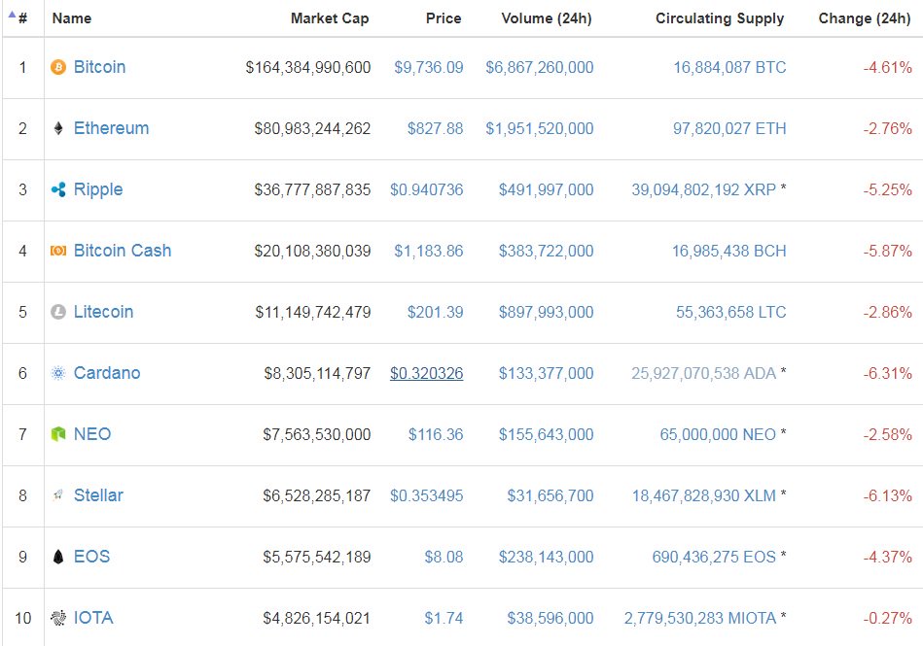The image size is (923, 646).
Task: Click circulating supply 18,467,828,930 XLM
Action: [704, 495]
